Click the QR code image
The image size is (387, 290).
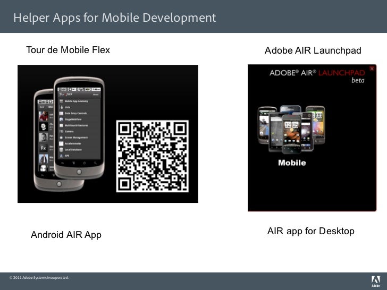[152, 156]
